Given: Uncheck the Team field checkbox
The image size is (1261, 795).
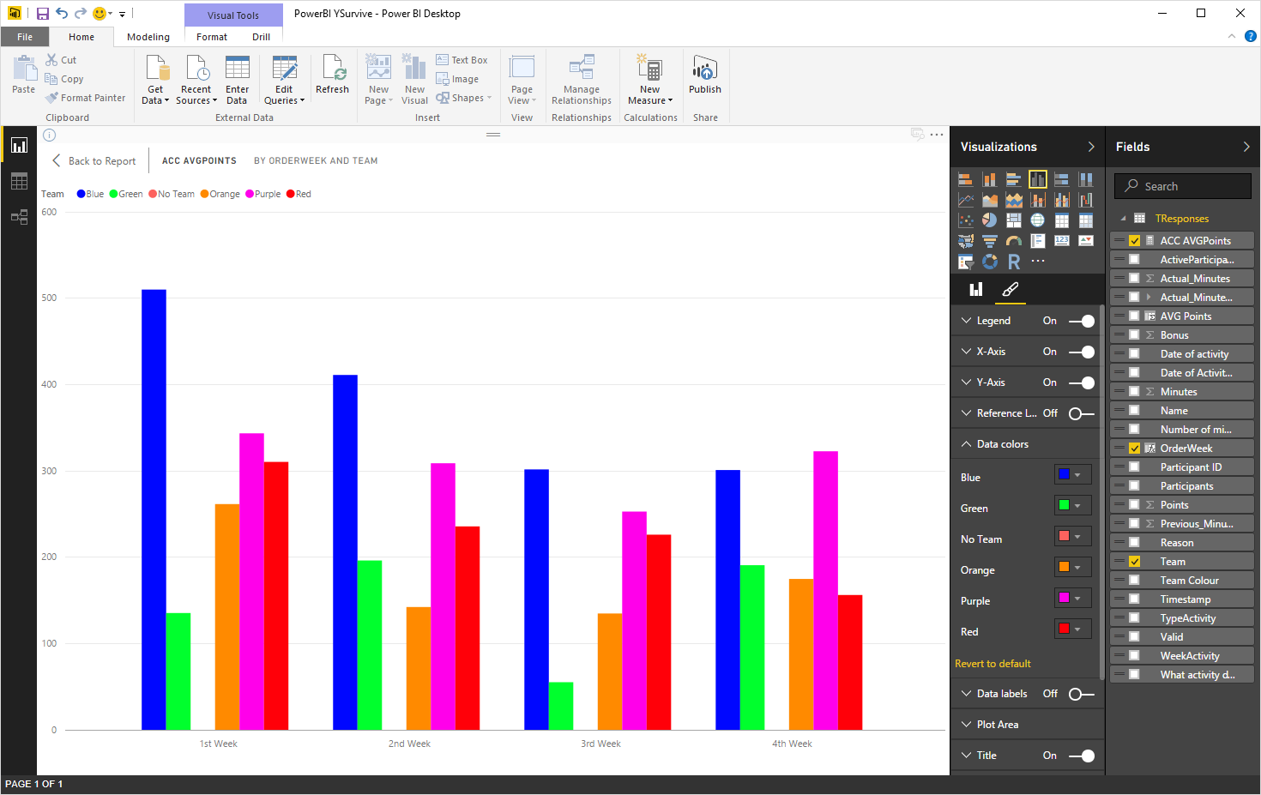Looking at the screenshot, I should 1134,561.
